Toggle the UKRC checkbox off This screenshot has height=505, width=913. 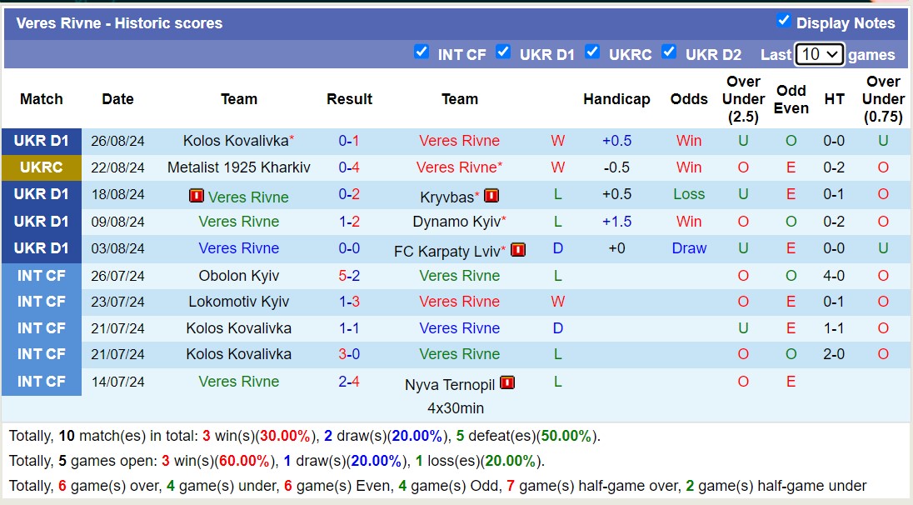592,52
